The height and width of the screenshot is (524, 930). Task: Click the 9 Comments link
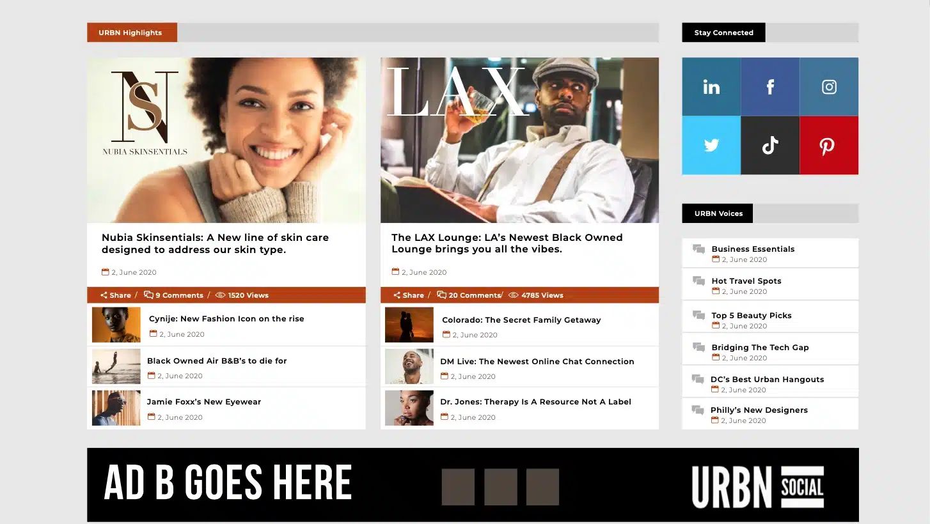pos(179,295)
